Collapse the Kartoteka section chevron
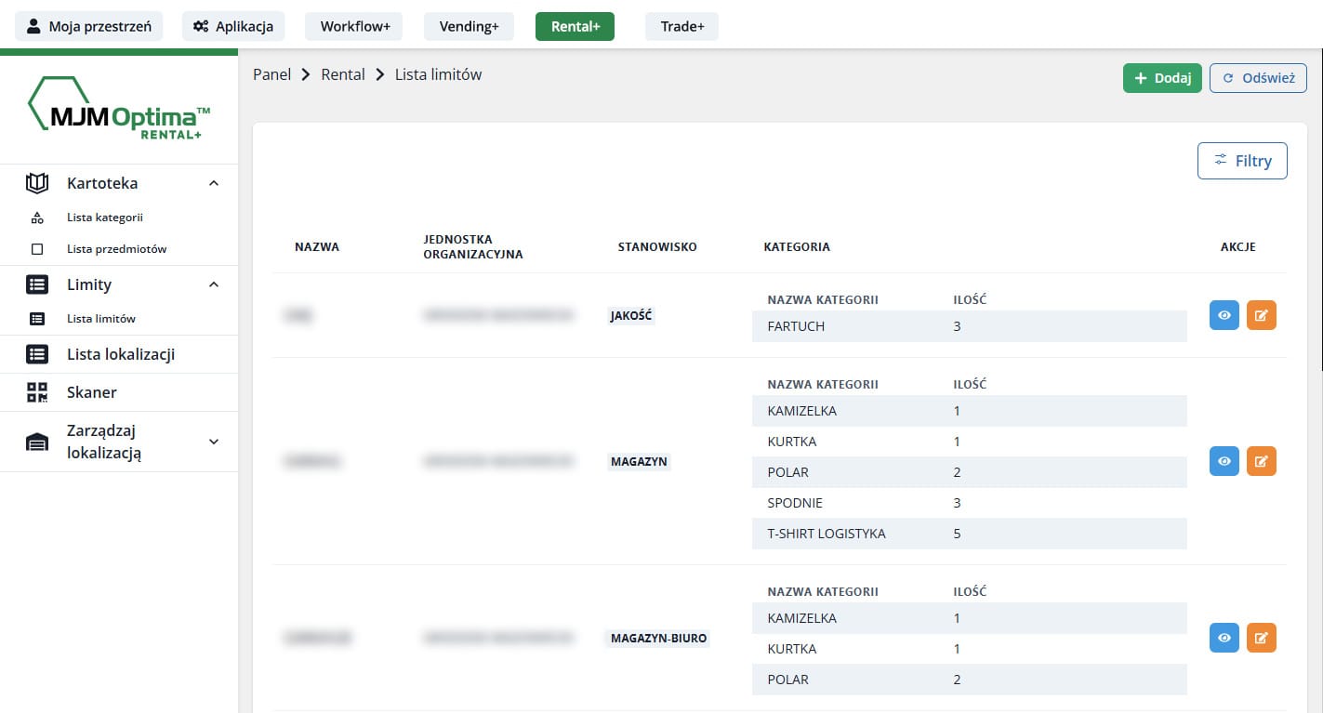The height and width of the screenshot is (713, 1323). pyautogui.click(x=214, y=183)
